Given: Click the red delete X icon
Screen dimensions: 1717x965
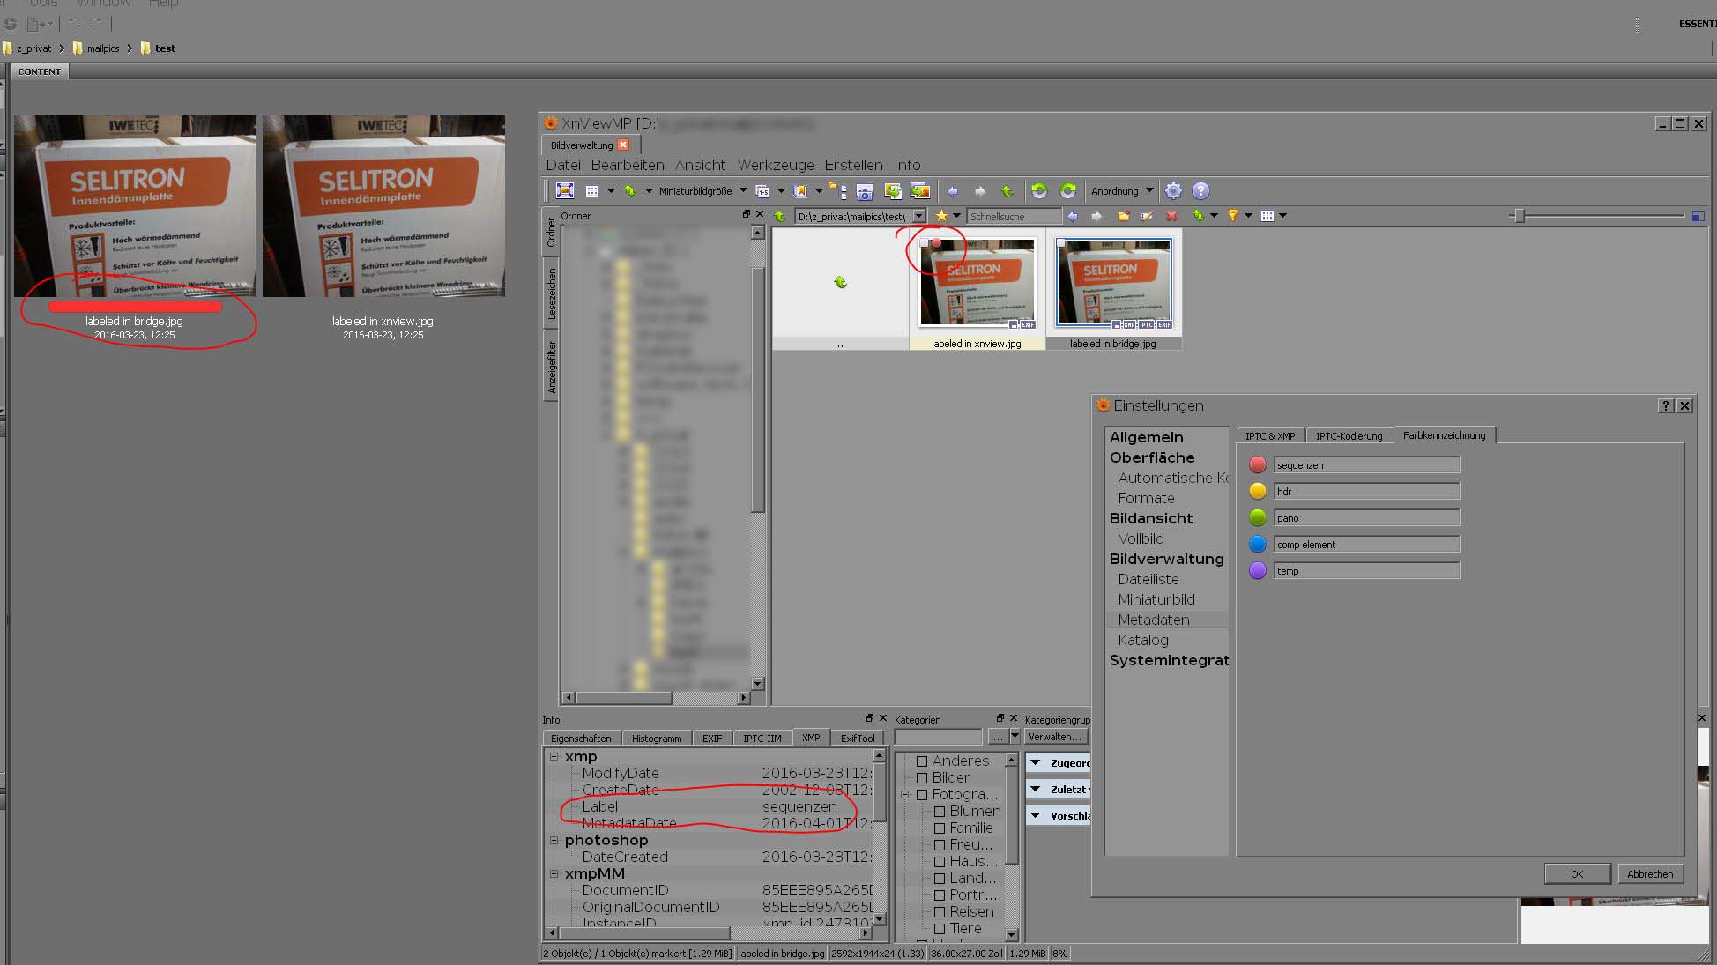Looking at the screenshot, I should (x=1171, y=216).
